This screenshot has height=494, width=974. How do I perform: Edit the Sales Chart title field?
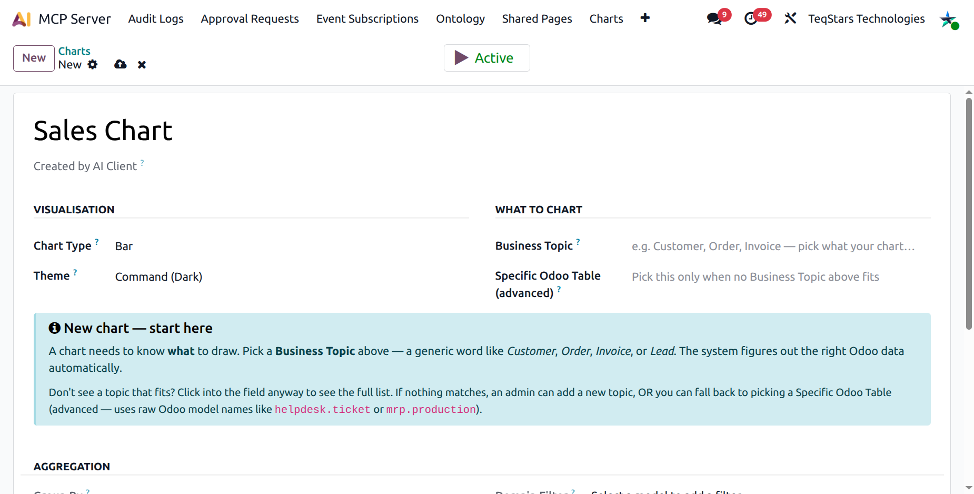pyautogui.click(x=103, y=131)
